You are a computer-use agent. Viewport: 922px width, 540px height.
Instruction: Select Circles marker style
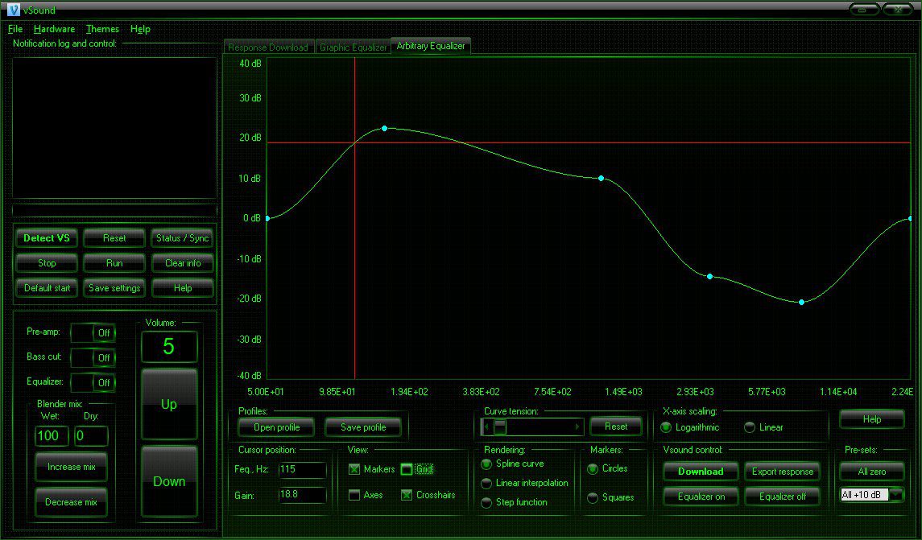[593, 469]
